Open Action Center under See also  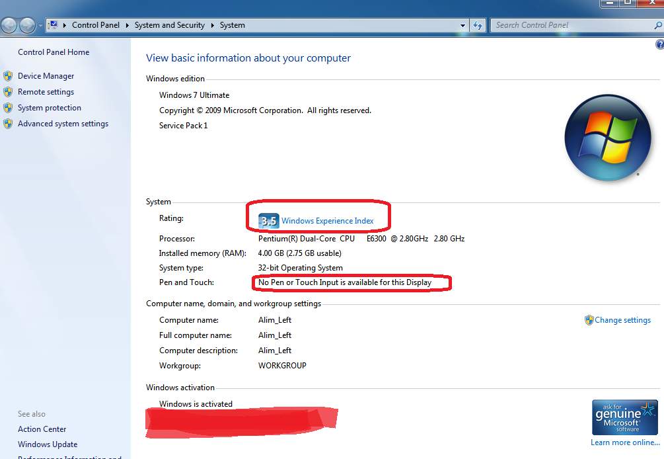pos(42,429)
